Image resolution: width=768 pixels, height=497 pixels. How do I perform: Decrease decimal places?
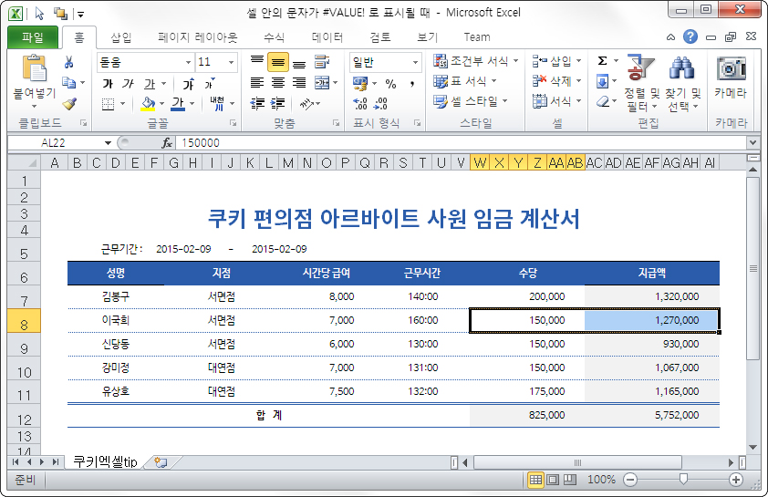tap(380, 103)
